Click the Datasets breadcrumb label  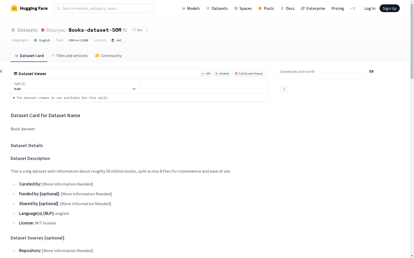coord(28,30)
